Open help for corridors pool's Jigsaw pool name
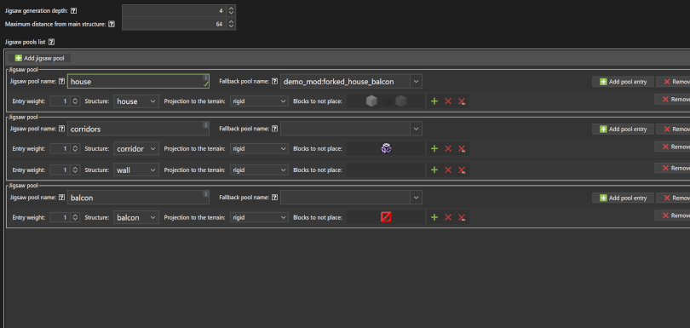 pos(61,129)
